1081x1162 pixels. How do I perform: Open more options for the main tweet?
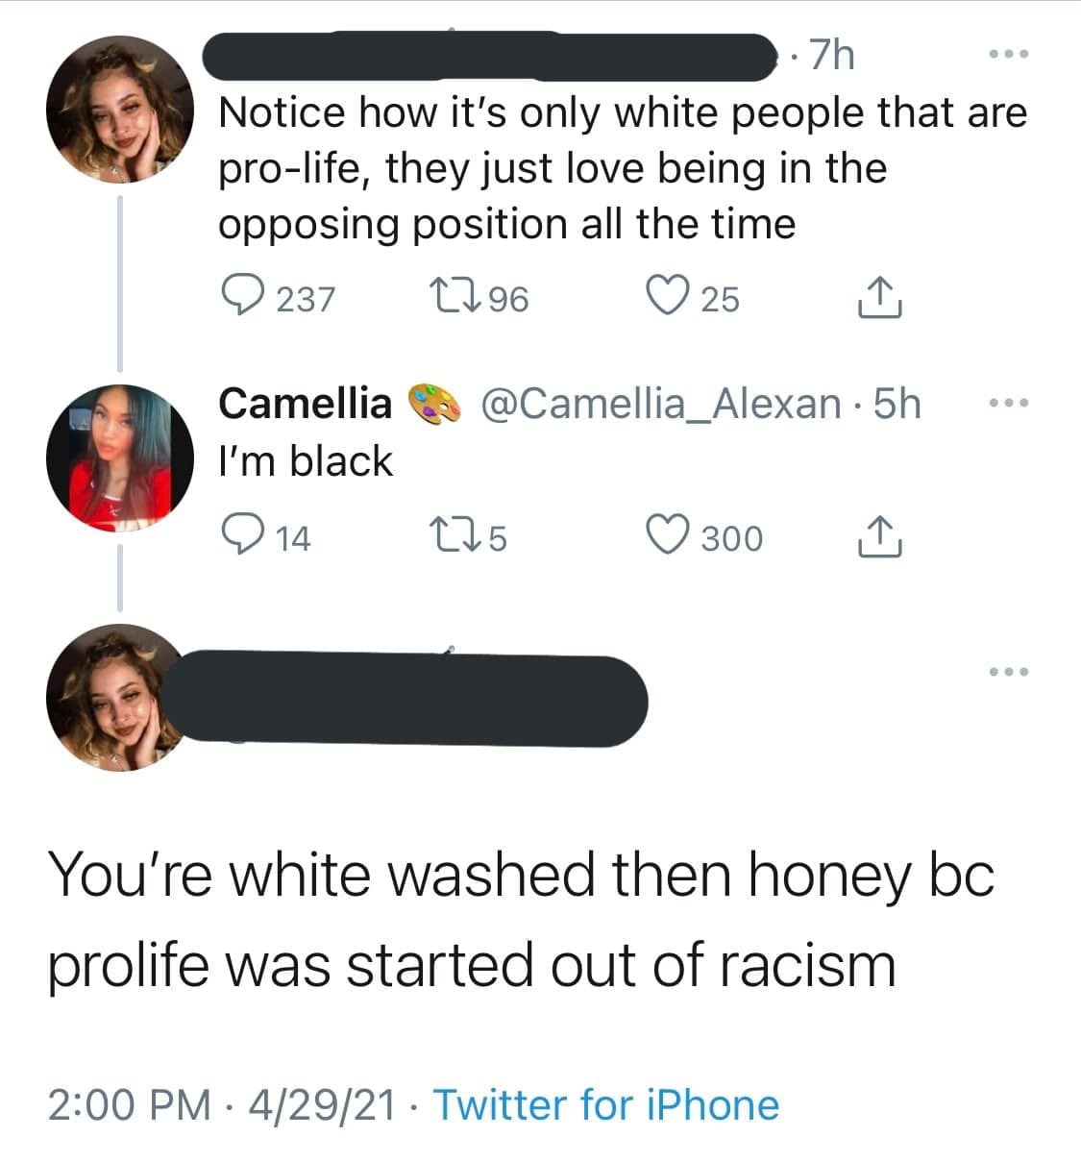coord(1008,671)
